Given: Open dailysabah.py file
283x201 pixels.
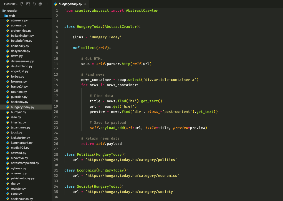Looking at the screenshot, I should (x=26, y=51).
